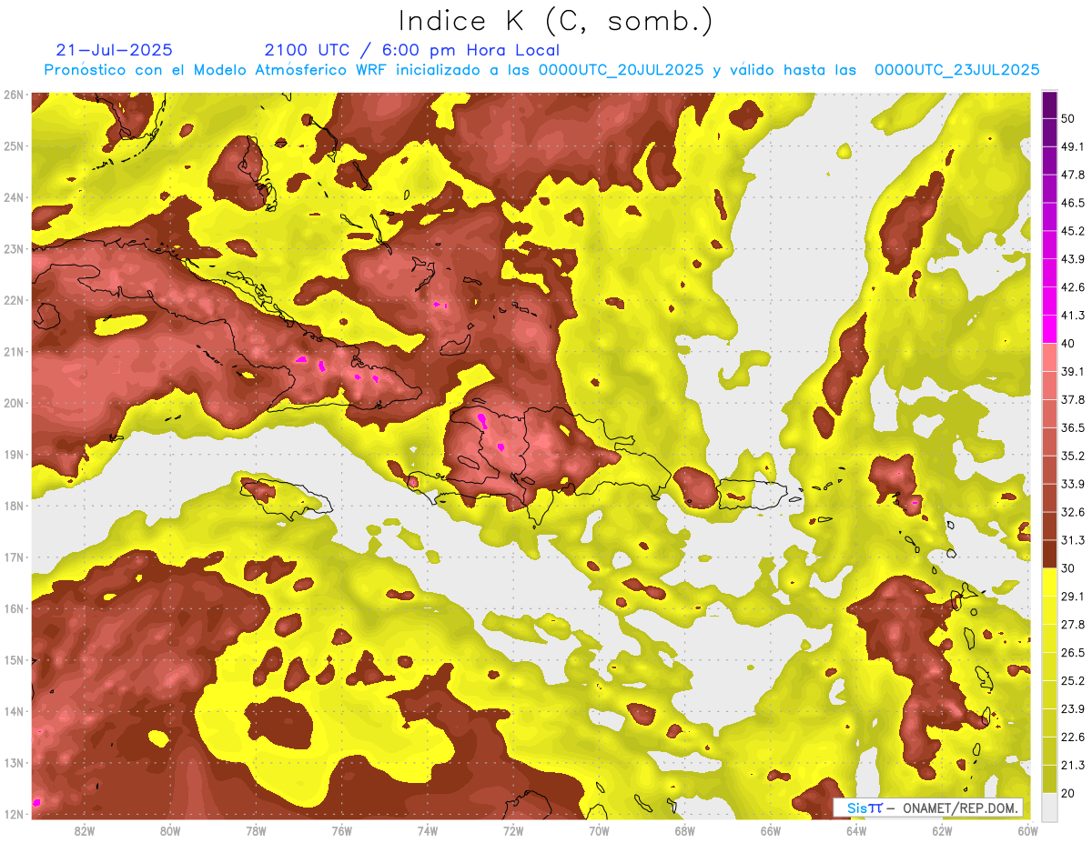Click the color bar value "40"
The width and height of the screenshot is (1092, 843).
pyautogui.click(x=1068, y=343)
